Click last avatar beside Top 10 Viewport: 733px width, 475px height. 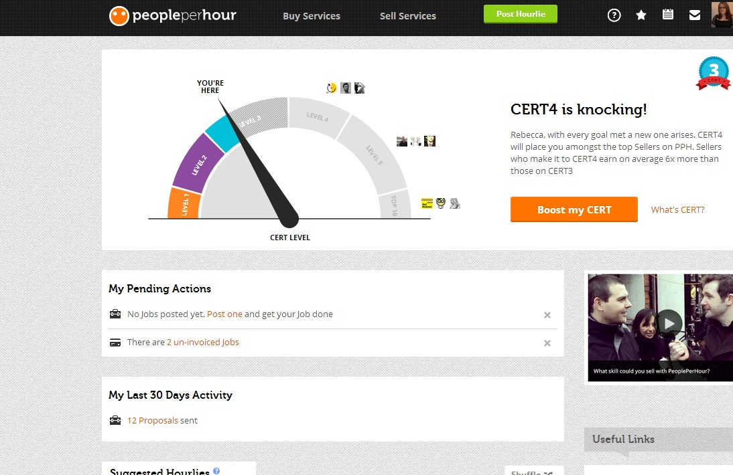point(455,203)
